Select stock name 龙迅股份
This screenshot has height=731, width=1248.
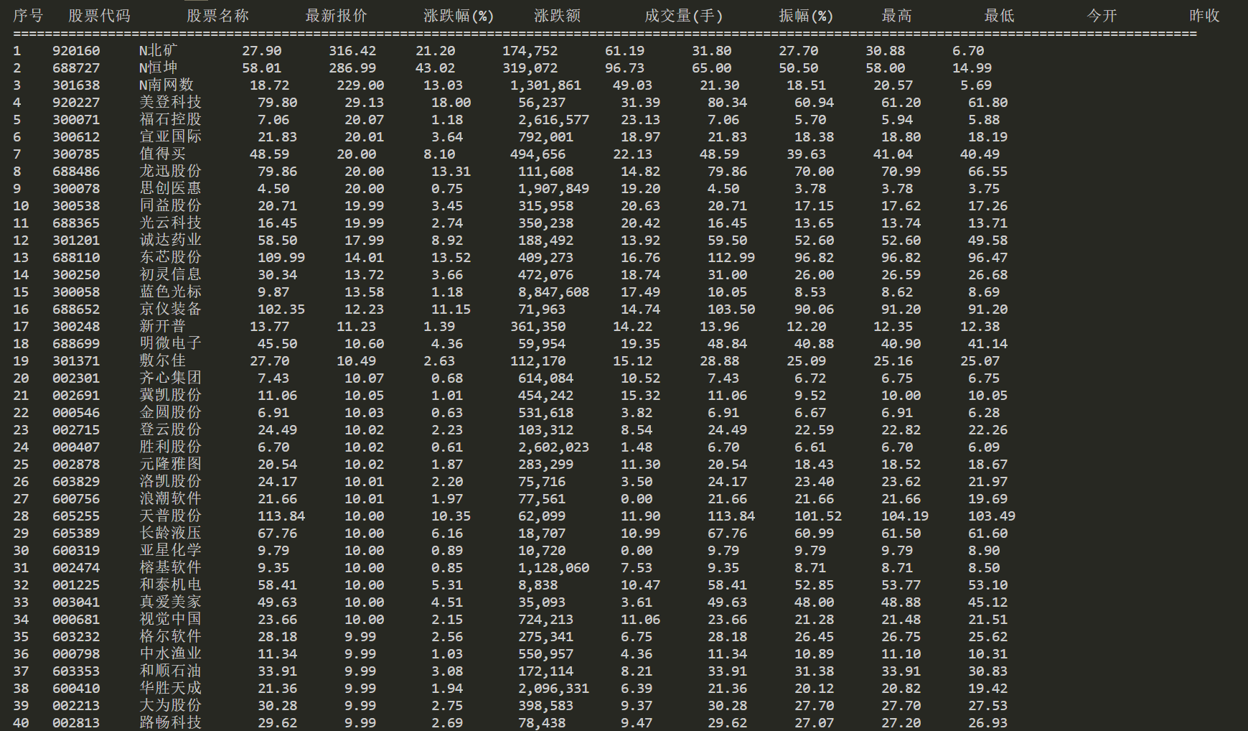pos(170,171)
